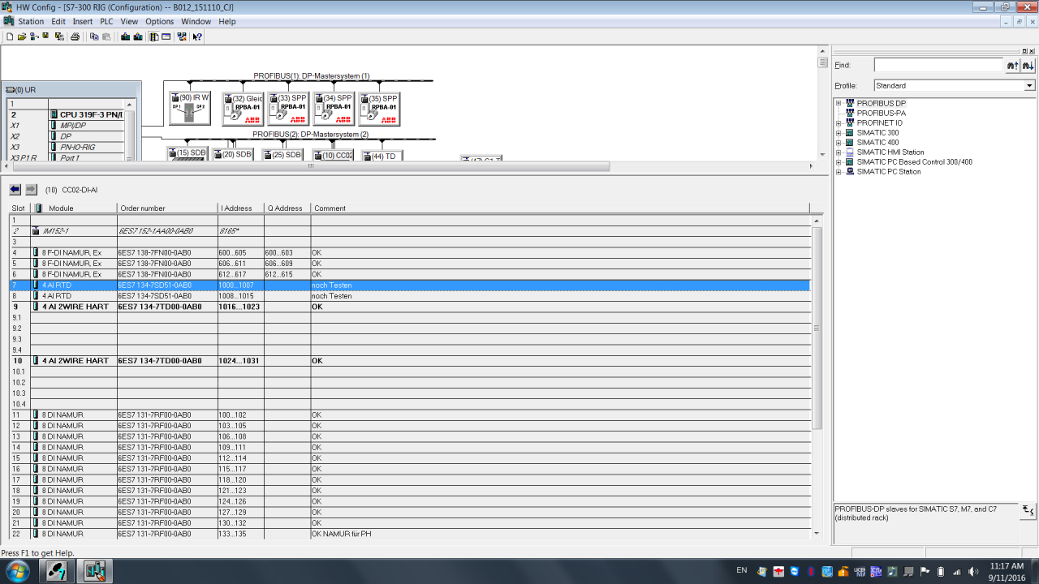Viewport: 1039px width, 584px height.
Task: Click the Copy toolbar icon
Action: (x=94, y=36)
